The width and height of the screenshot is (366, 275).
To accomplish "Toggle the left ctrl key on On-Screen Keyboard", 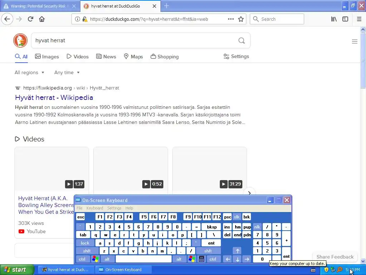I will pyautogui.click(x=82, y=259).
